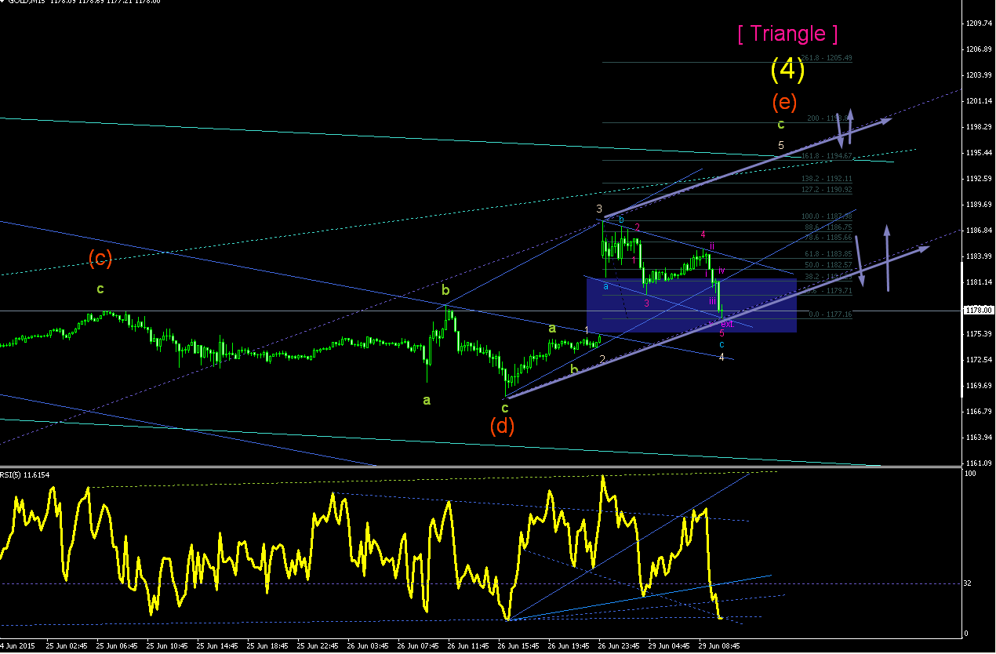Viewport: 996px width, 654px height.
Task: Click time axis label "29 Jun 04:45"
Action: pos(669,647)
